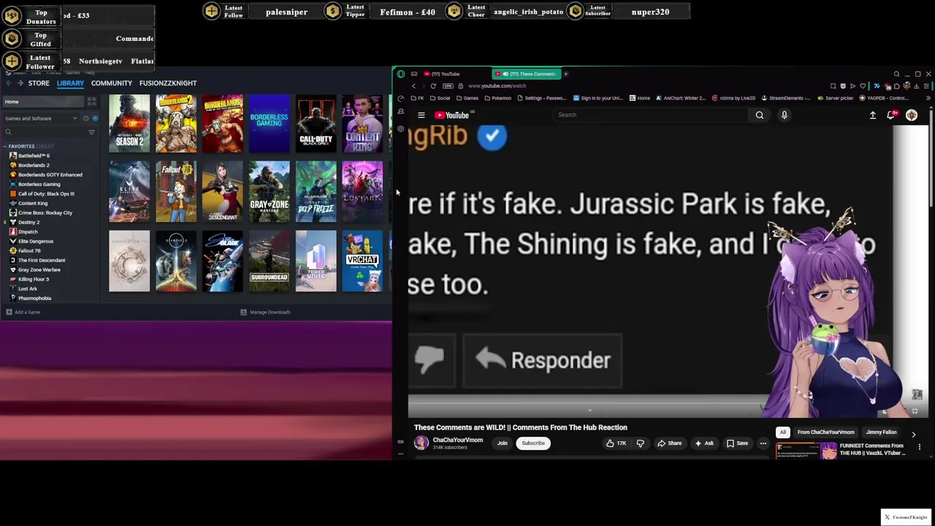Open Steam LIBRARY tab
The height and width of the screenshot is (526, 935).
coord(70,83)
